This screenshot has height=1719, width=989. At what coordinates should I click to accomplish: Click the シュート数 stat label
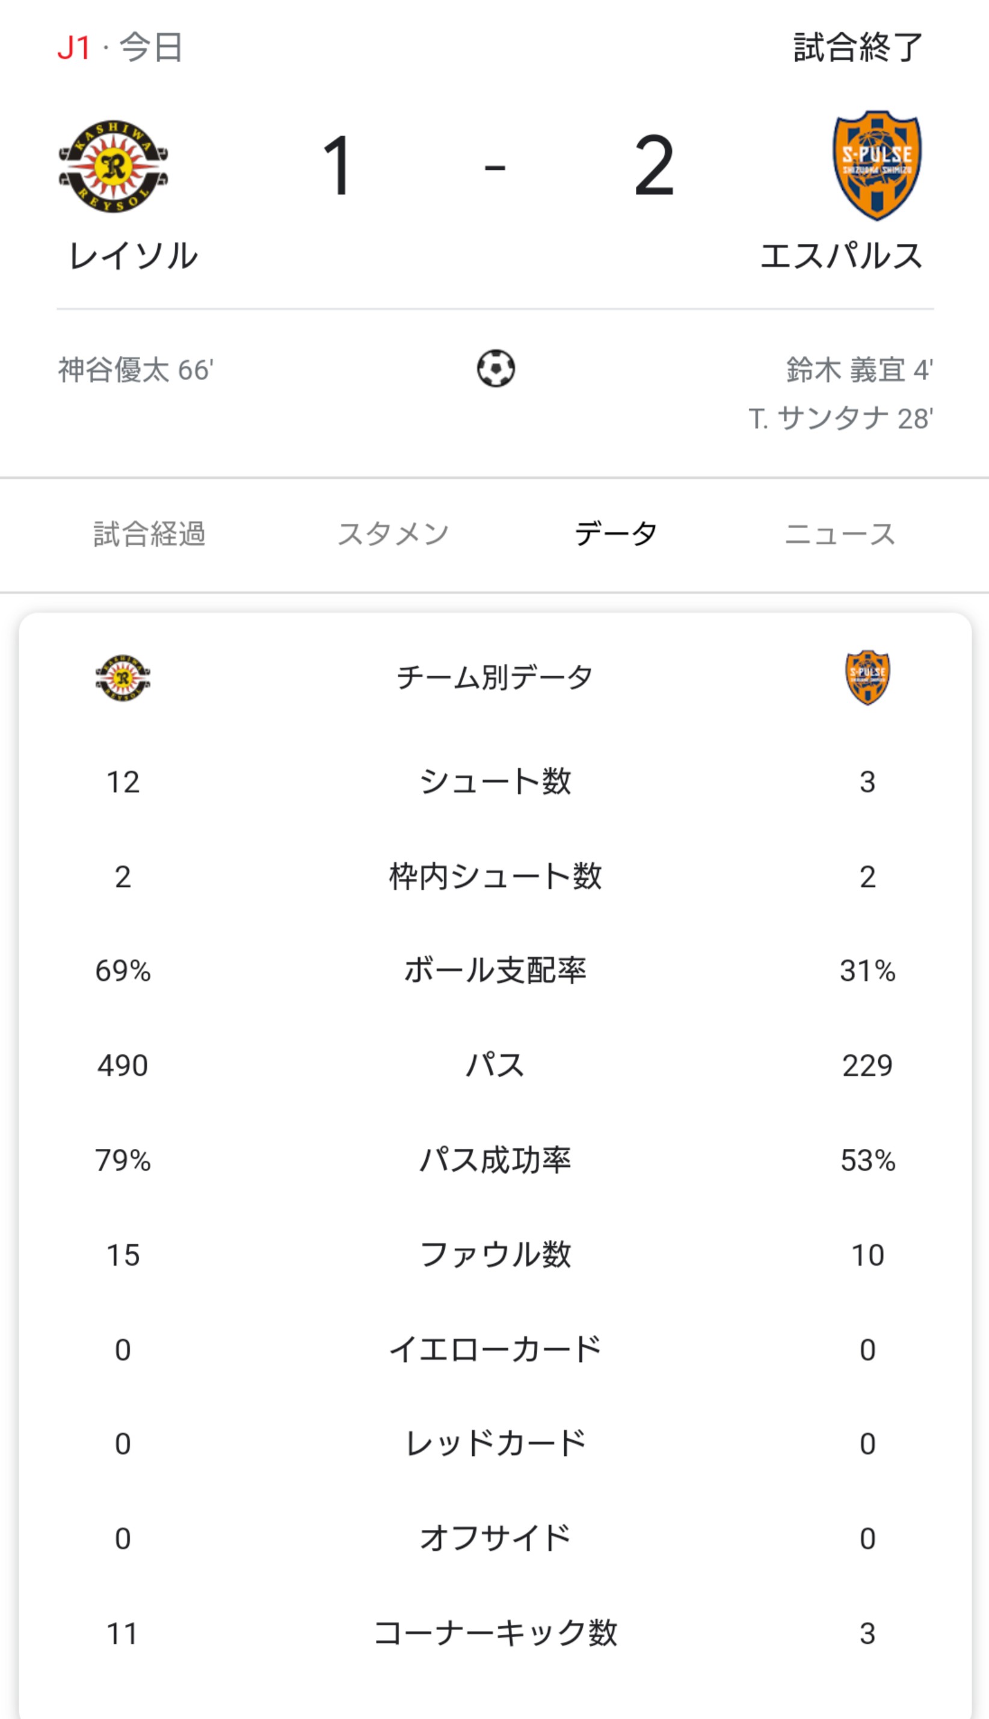point(494,782)
